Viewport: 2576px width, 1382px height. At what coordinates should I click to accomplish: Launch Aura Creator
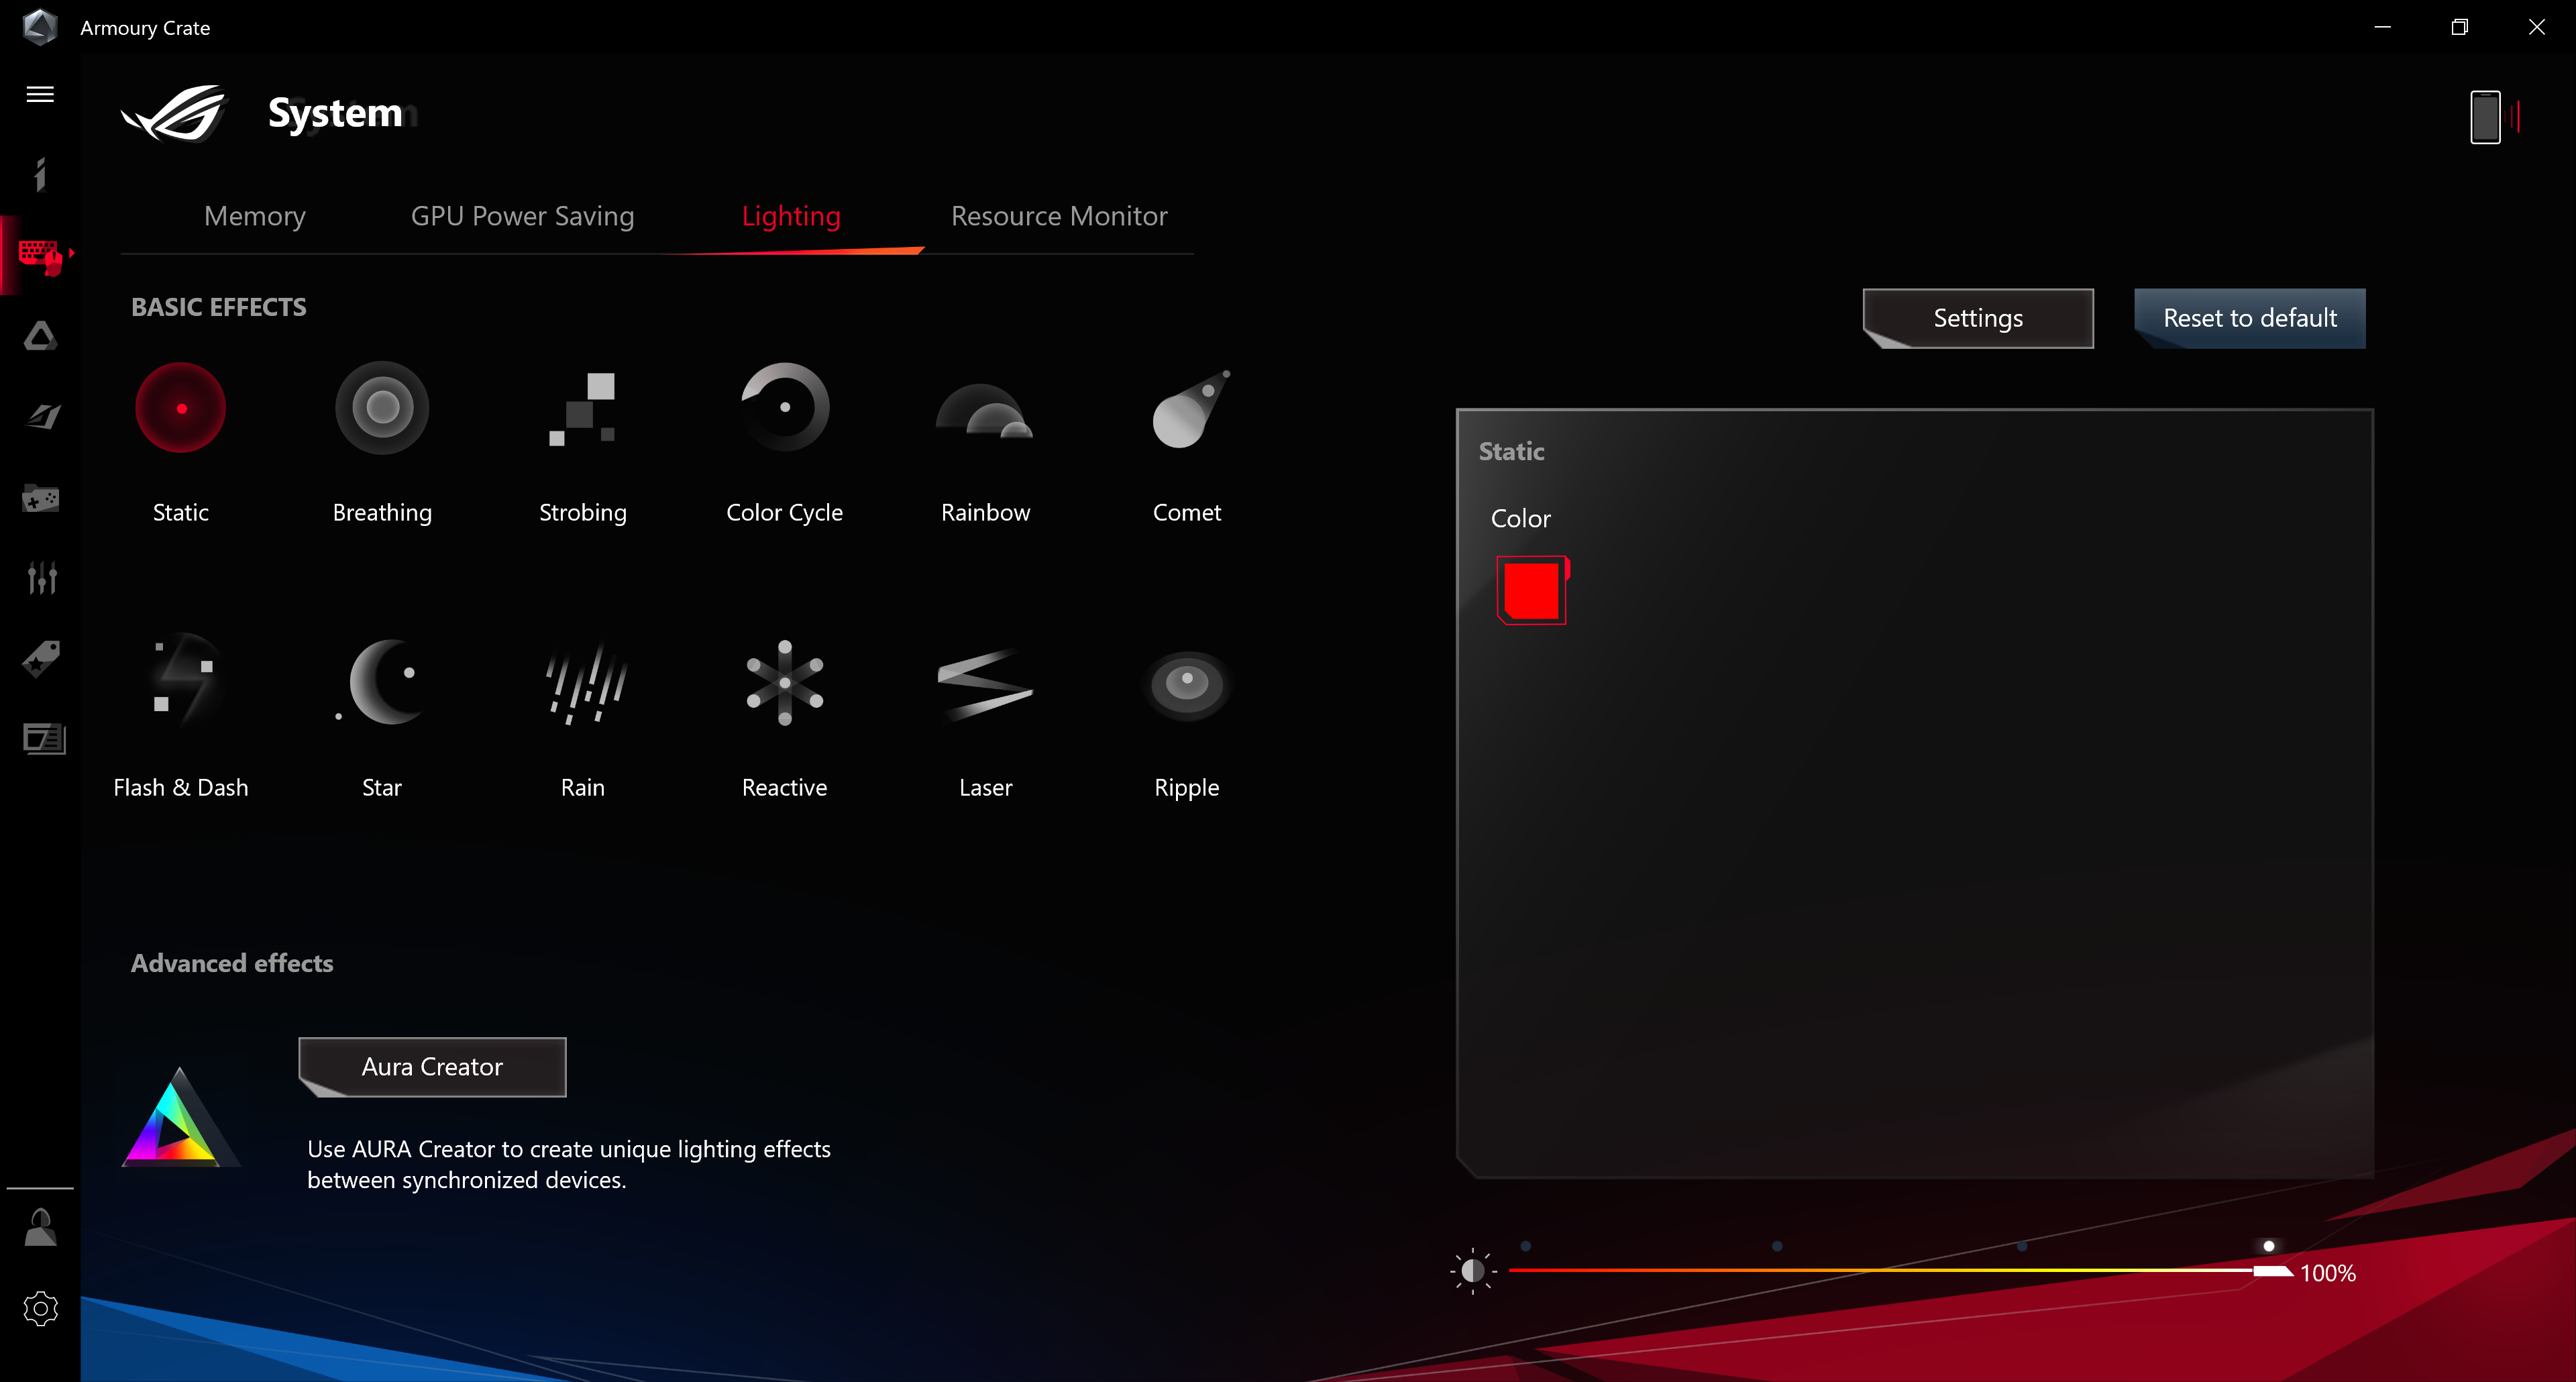(x=432, y=1066)
